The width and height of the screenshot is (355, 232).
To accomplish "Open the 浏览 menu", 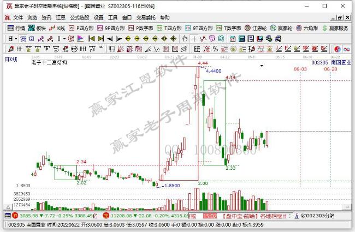I will tap(32, 17).
